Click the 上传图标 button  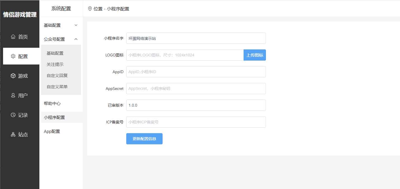click(x=255, y=55)
